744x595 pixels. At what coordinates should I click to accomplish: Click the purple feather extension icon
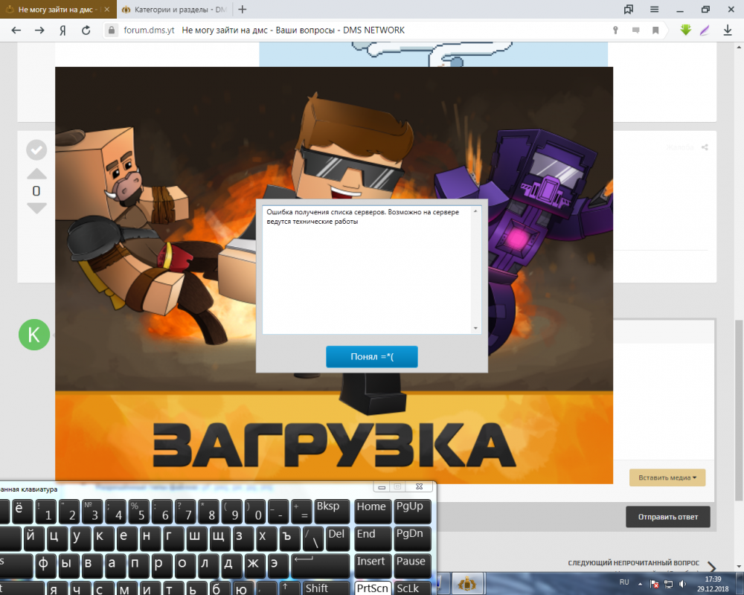(704, 30)
